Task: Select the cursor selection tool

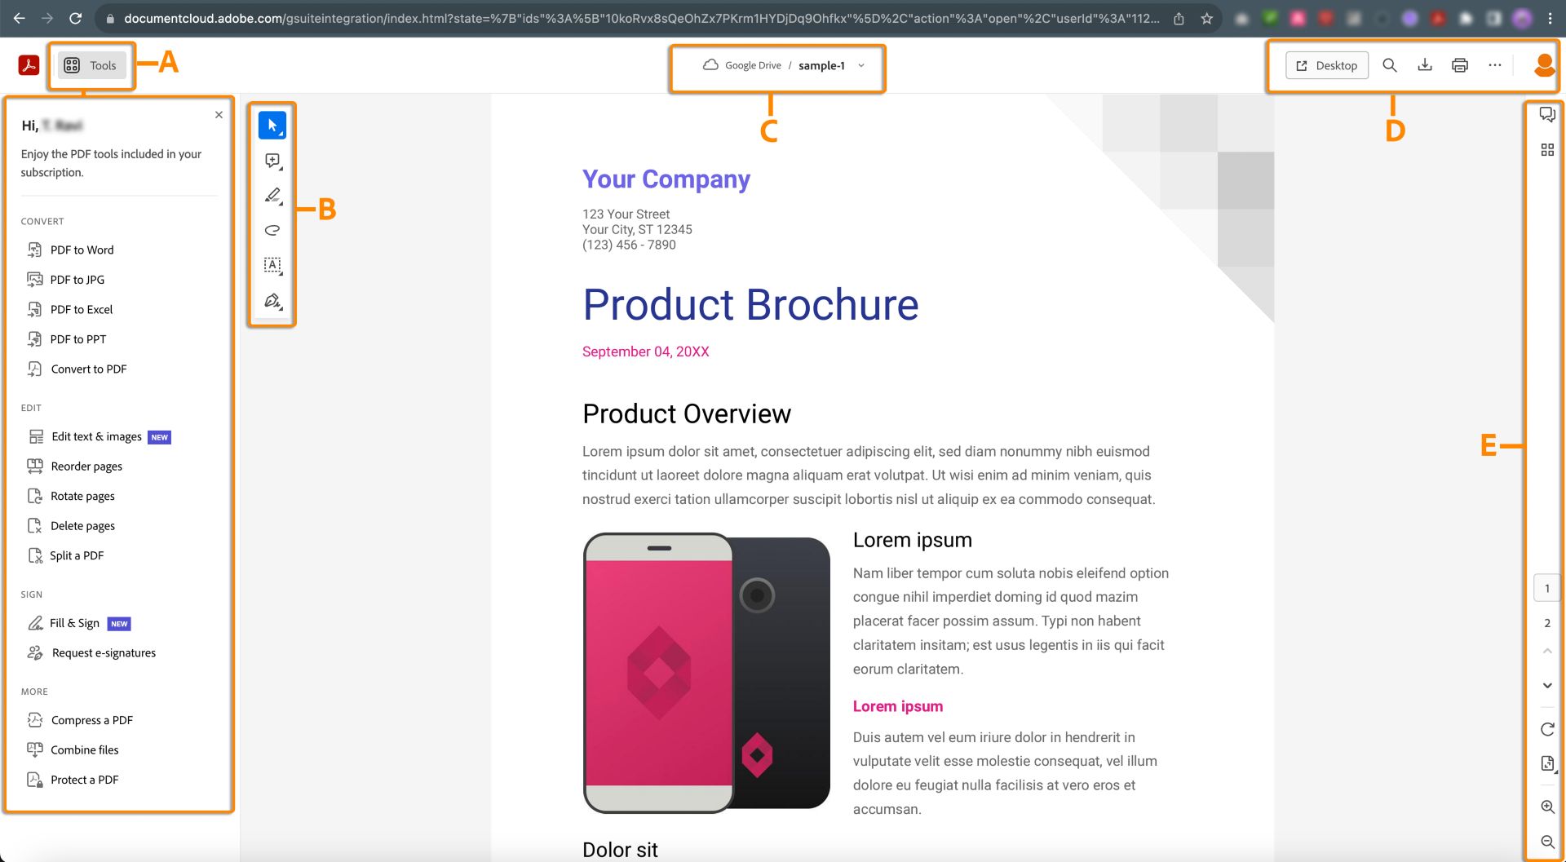Action: (272, 126)
